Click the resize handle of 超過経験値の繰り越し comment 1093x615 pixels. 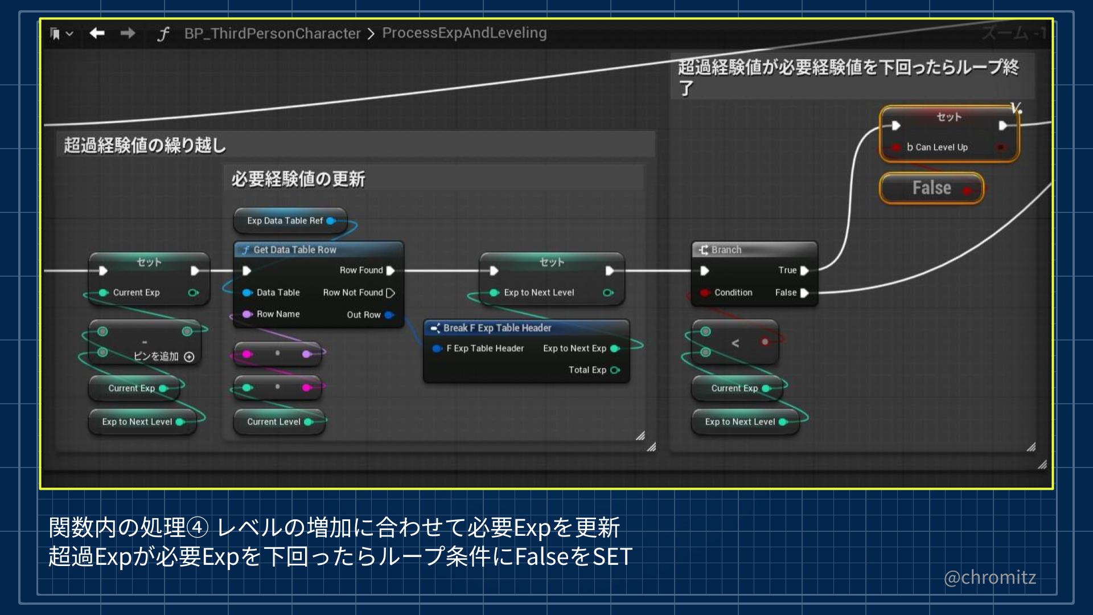[x=651, y=447]
